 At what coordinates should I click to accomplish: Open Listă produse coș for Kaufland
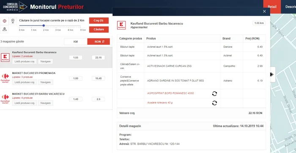(25, 62)
